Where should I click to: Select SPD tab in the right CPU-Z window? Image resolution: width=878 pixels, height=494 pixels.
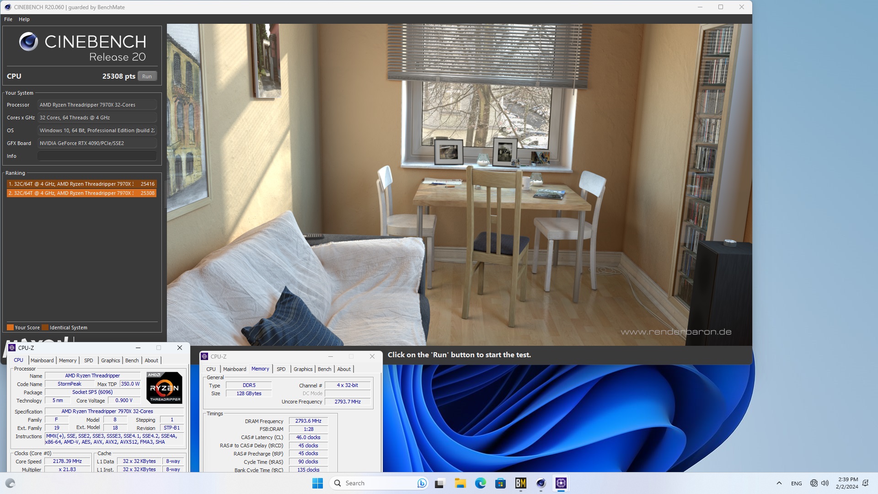281,369
